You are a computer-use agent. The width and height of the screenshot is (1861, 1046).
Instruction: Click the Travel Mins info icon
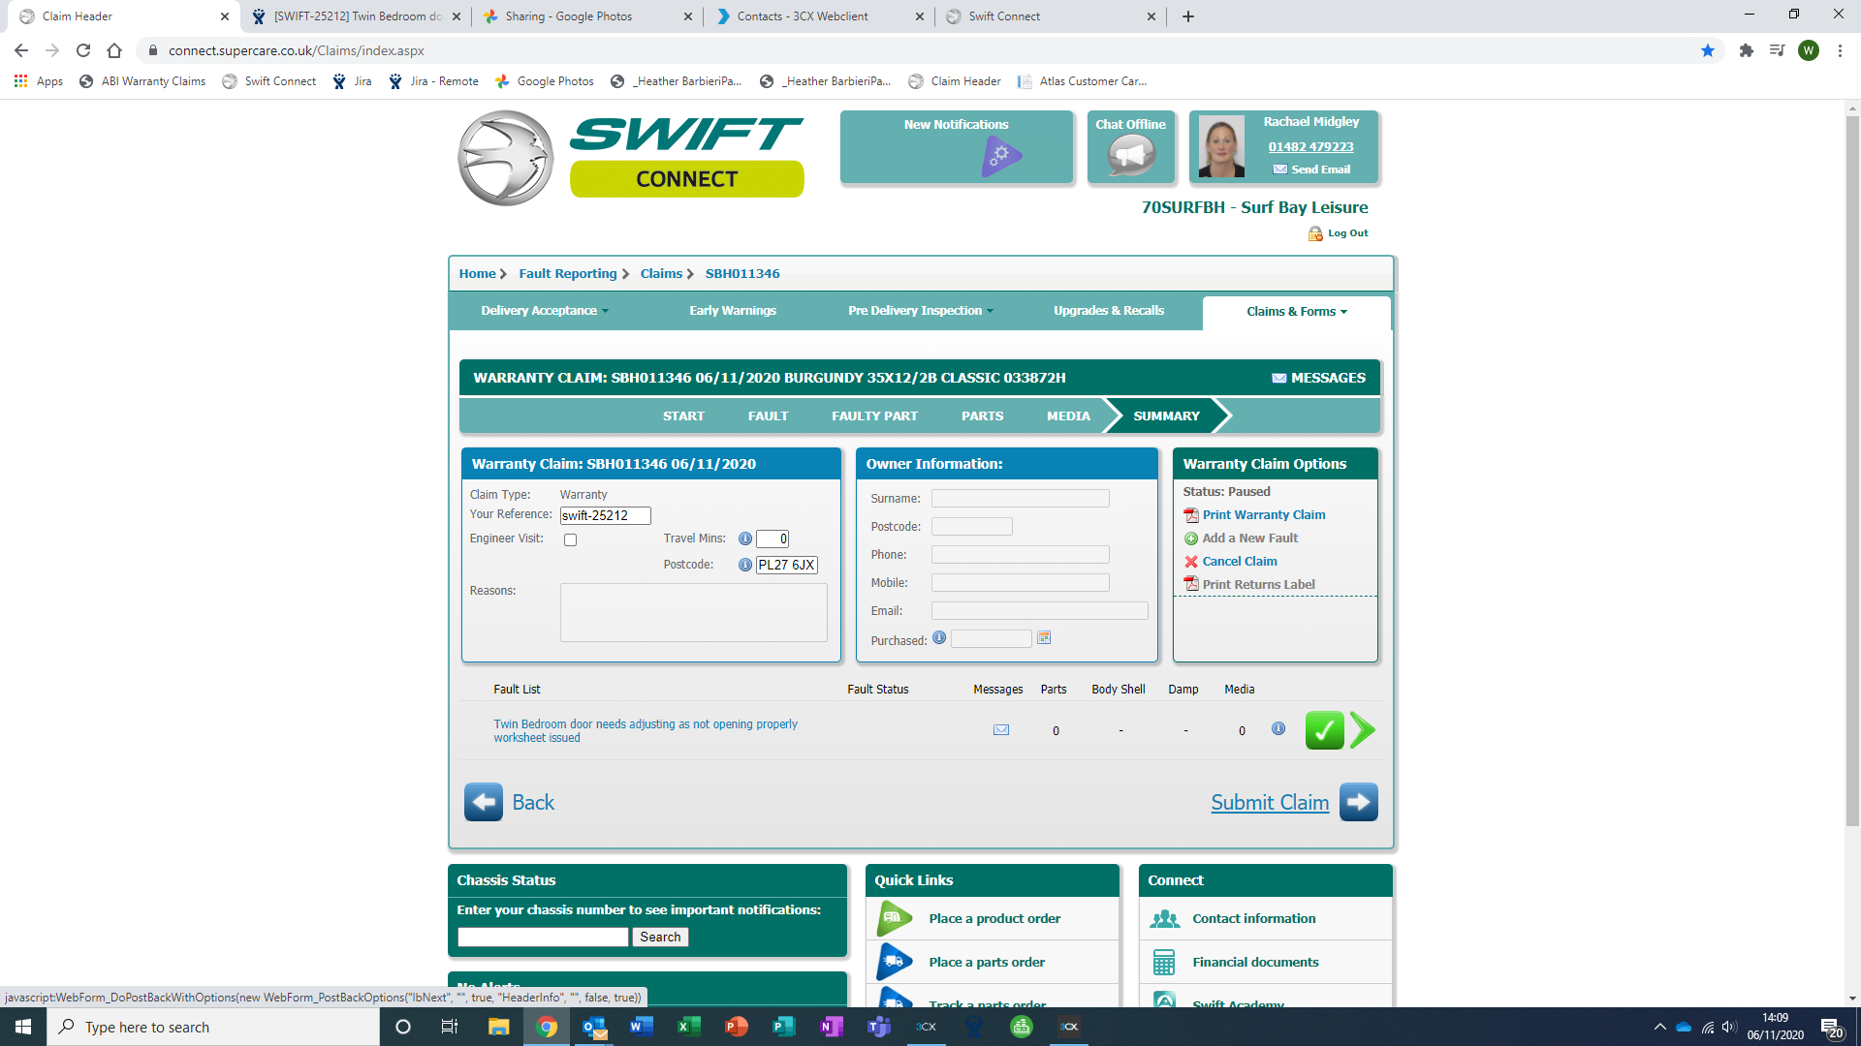tap(744, 538)
